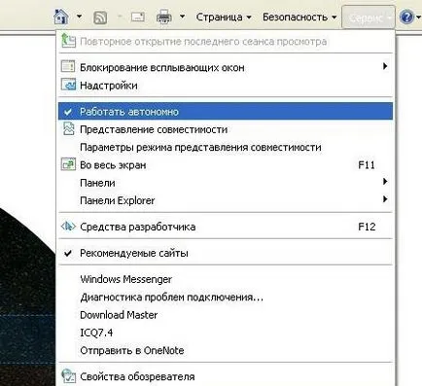Open the Панели submenu

(x=226, y=183)
